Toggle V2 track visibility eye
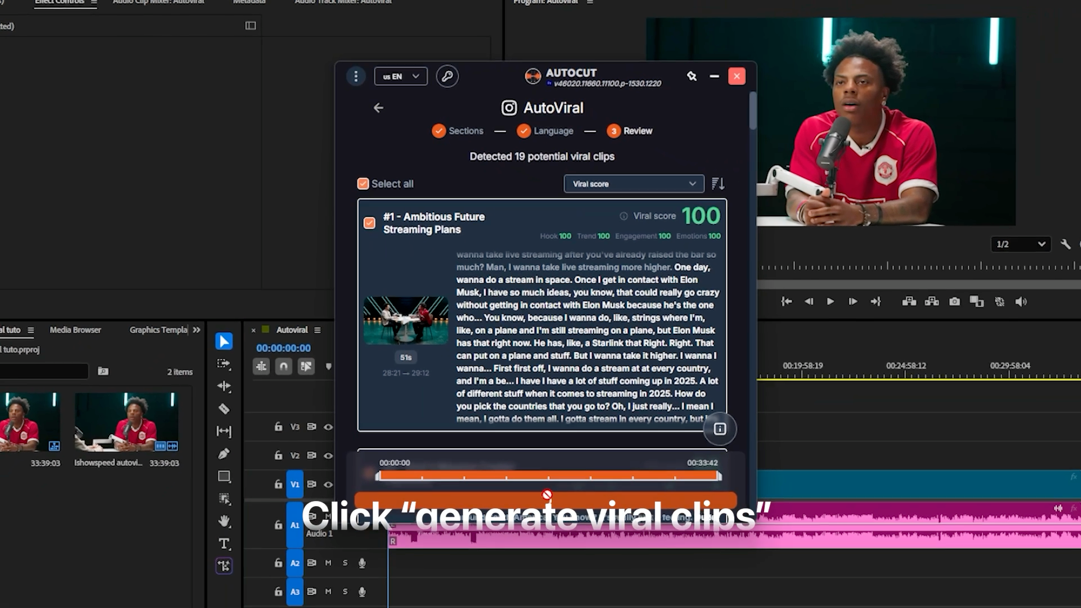The image size is (1081, 608). tap(328, 455)
